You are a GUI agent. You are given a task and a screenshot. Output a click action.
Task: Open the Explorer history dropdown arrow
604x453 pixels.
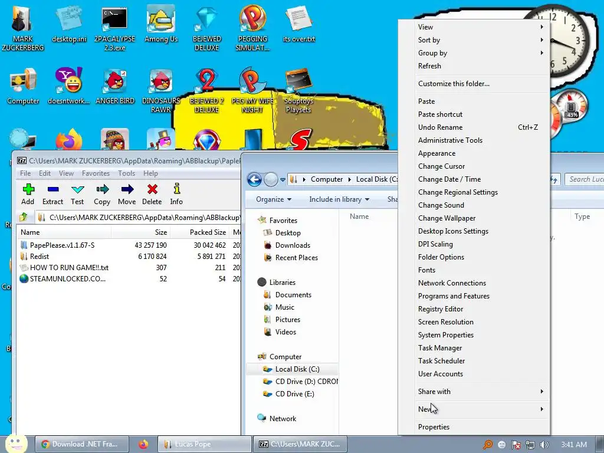pyautogui.click(x=283, y=180)
